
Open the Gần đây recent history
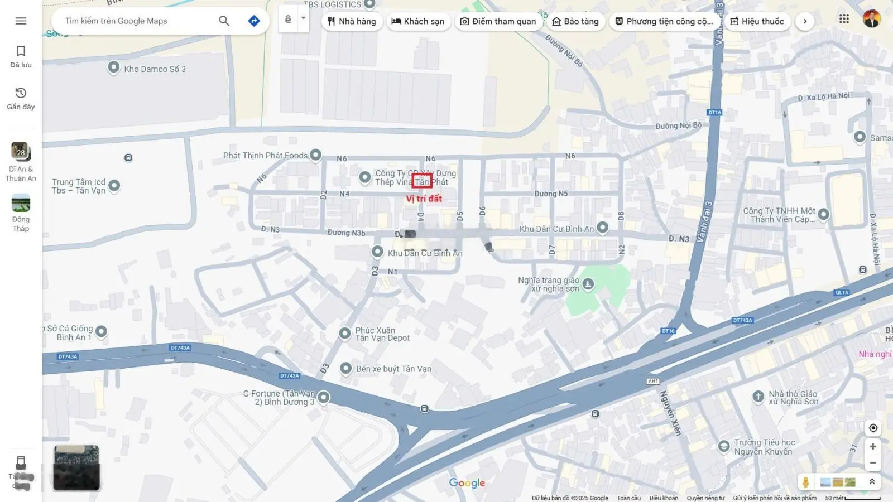point(21,99)
